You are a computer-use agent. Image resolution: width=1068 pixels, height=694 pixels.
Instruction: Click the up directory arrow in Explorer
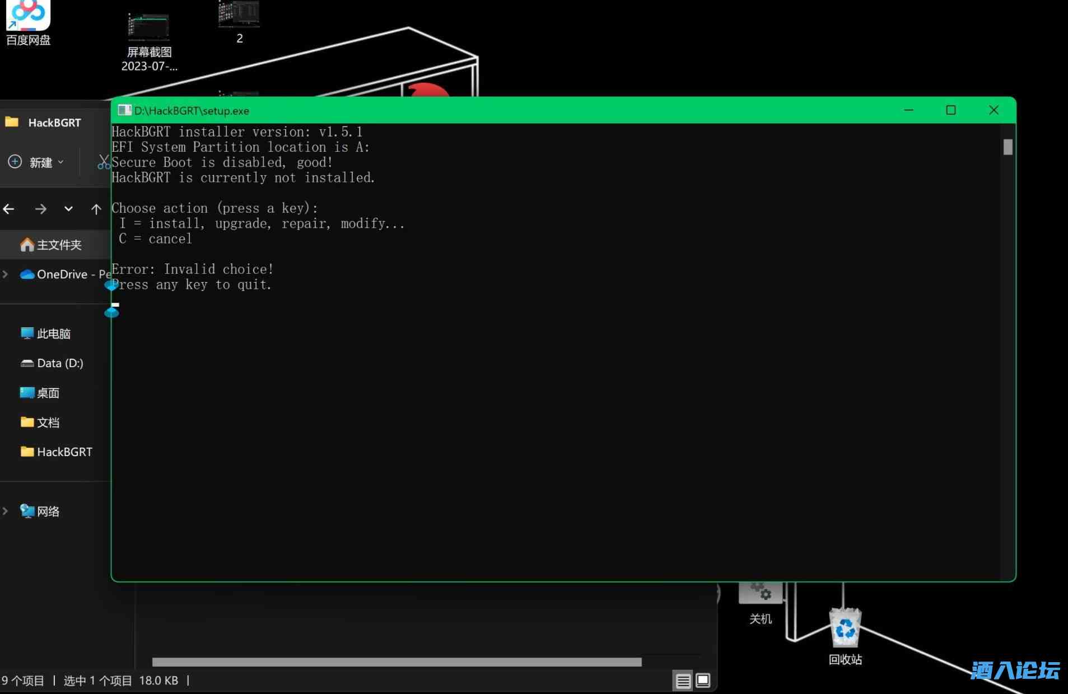coord(96,209)
